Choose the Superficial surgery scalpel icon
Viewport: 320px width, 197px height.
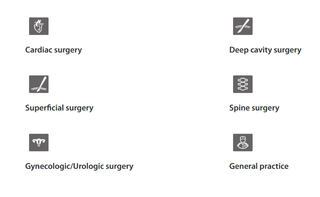(39, 84)
